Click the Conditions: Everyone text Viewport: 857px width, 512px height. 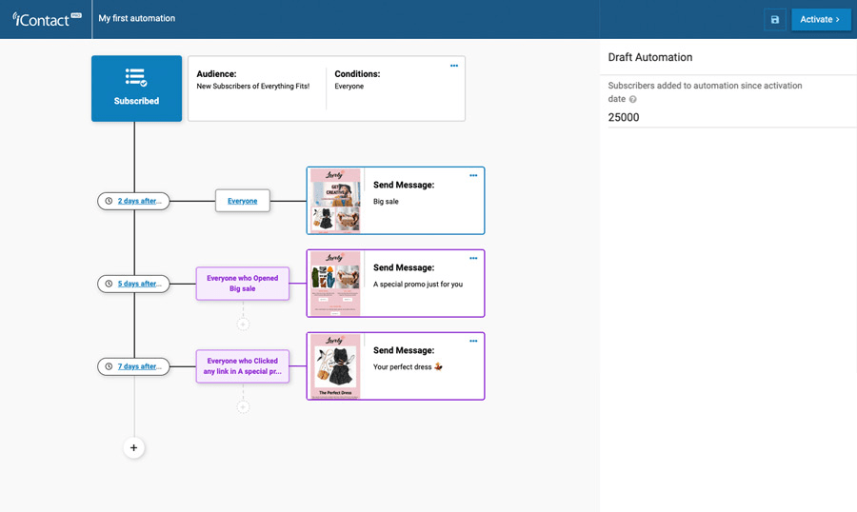pyautogui.click(x=357, y=80)
